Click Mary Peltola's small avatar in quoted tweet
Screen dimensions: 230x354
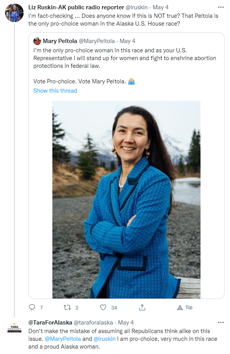[37, 41]
